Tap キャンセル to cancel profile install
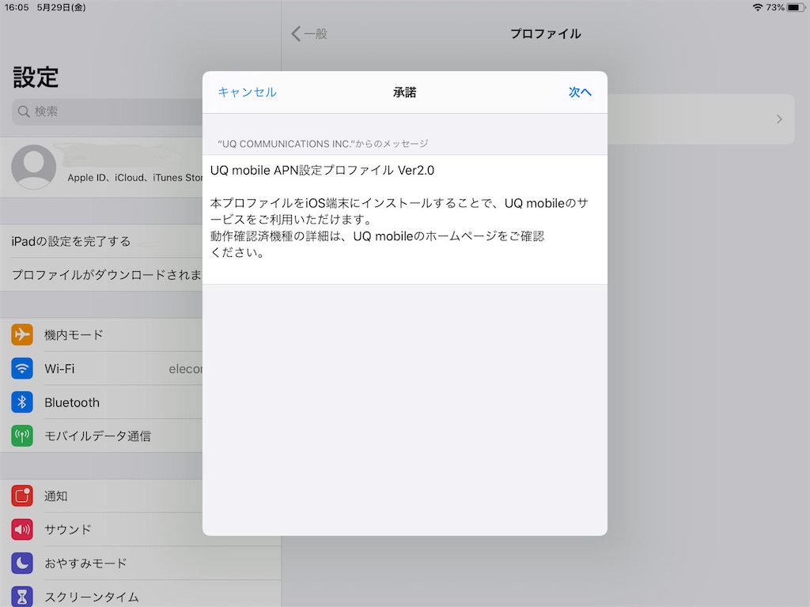Image resolution: width=810 pixels, height=607 pixels. (247, 92)
